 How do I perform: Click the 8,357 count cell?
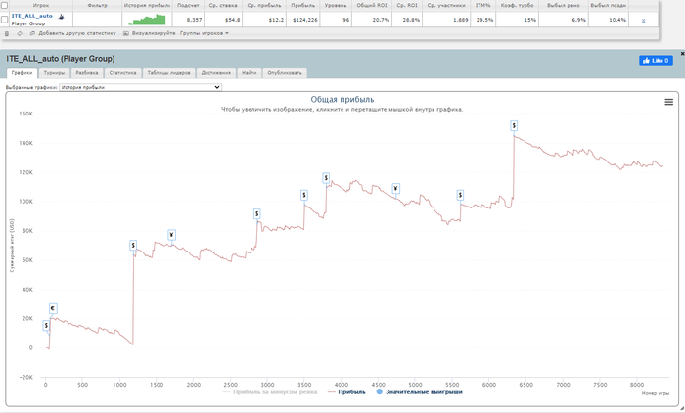coord(188,20)
